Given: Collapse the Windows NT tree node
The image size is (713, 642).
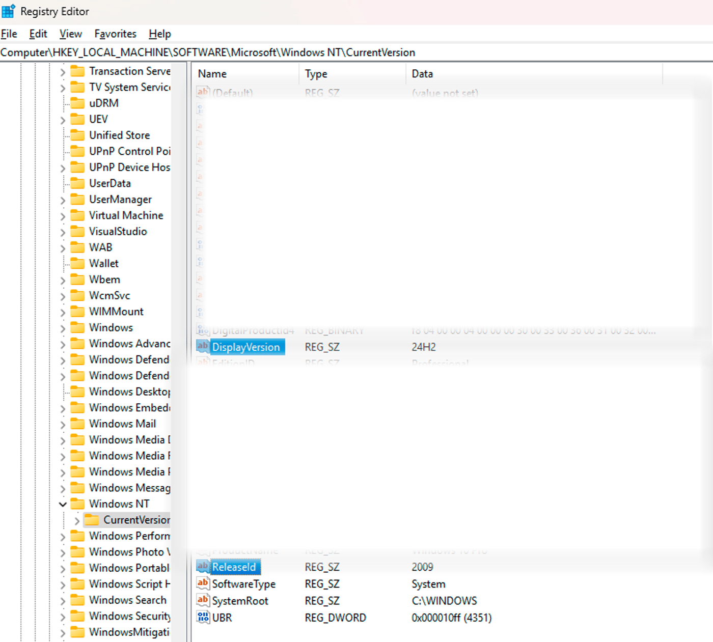Looking at the screenshot, I should tap(63, 504).
